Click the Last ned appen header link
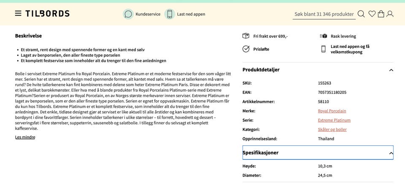This screenshot has width=405, height=184. [x=191, y=14]
